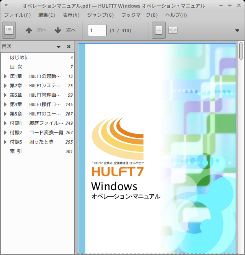Click the HULFT7 logo on the page
The height and width of the screenshot is (255, 245).
(118, 171)
